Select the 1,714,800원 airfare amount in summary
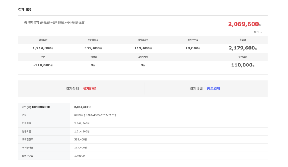Screen dimensions: 288x167 43,48
